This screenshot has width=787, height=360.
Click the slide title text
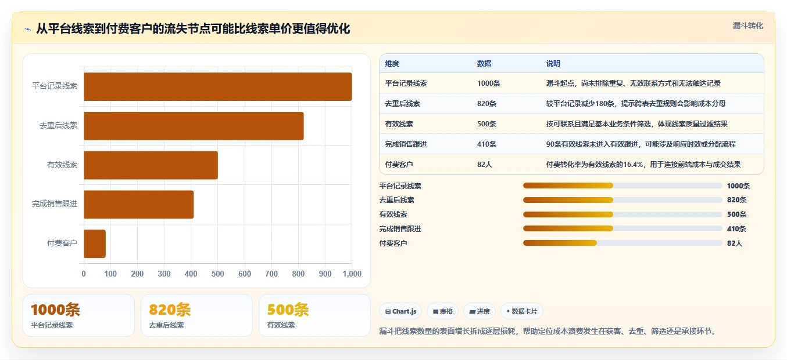pos(193,29)
